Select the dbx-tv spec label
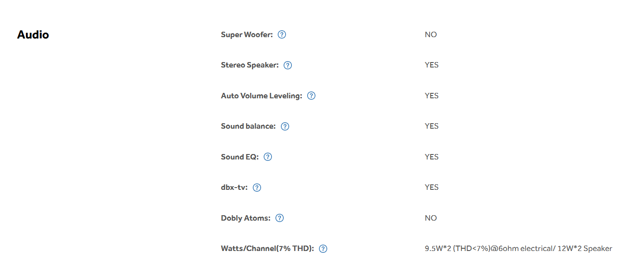This screenshot has width=643, height=275. pyautogui.click(x=235, y=188)
